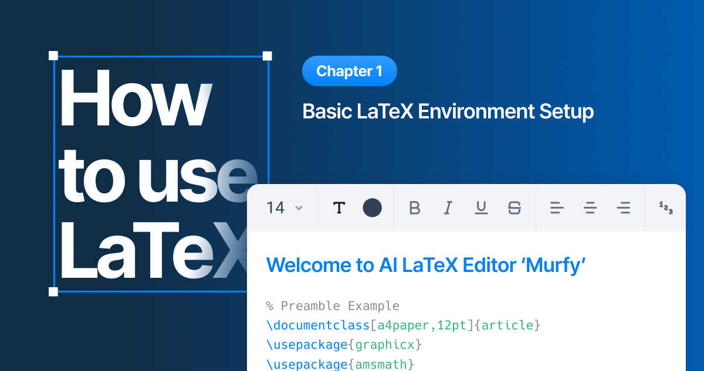Image resolution: width=704 pixels, height=371 pixels.
Task: Select the usepackage graphicx line
Action: click(x=343, y=345)
